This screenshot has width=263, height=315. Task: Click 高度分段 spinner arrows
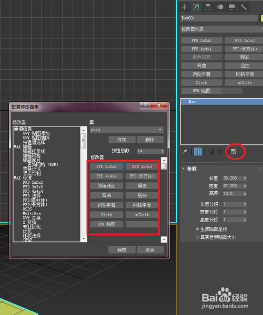245,220
